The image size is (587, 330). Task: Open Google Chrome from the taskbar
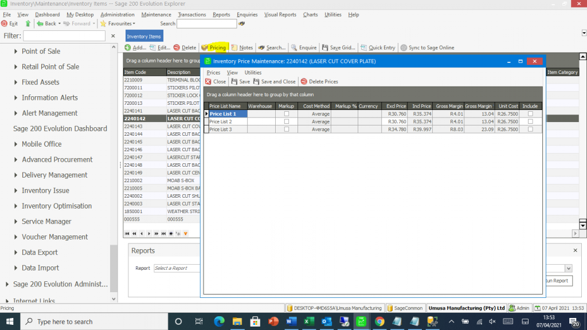[x=379, y=321]
